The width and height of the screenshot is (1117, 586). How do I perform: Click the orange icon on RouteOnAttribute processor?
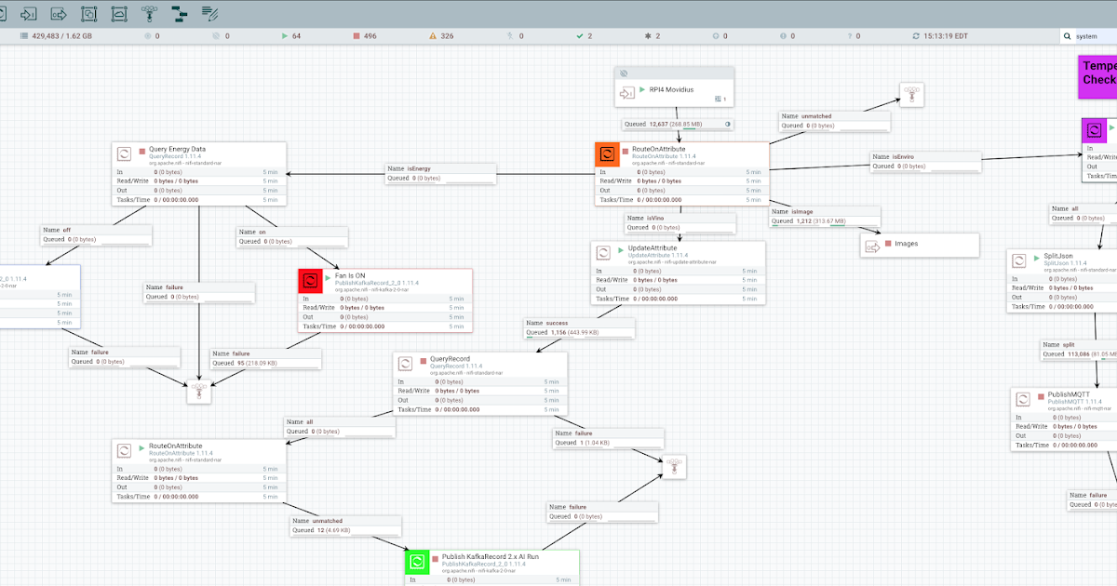pos(607,153)
